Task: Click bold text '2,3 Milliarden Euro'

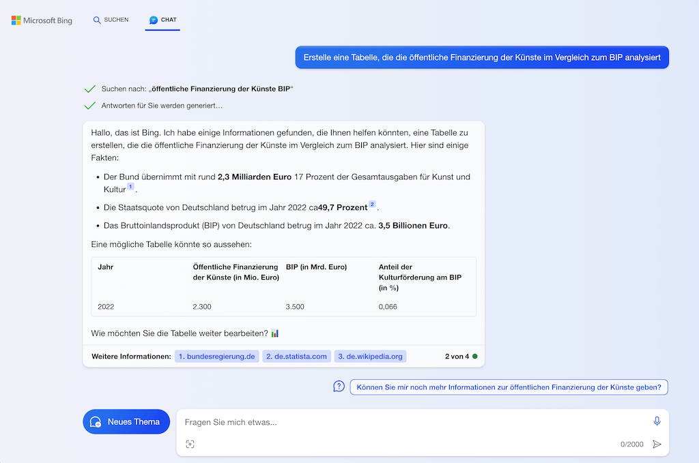Action: 255,177
